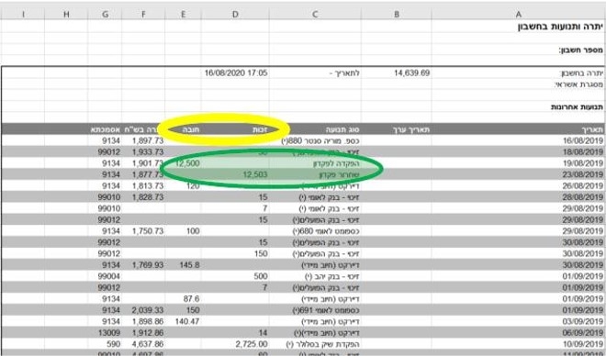606x356 pixels.
Task: Select column D header
Action: click(235, 15)
